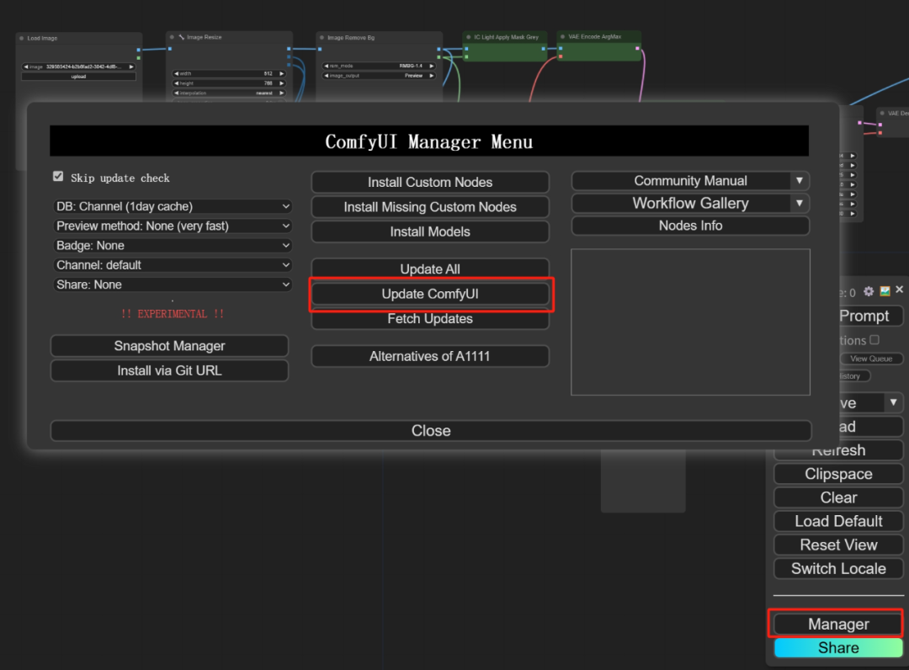Click the previous arrow on the image widget
Image resolution: width=909 pixels, height=670 pixels.
pyautogui.click(x=26, y=66)
